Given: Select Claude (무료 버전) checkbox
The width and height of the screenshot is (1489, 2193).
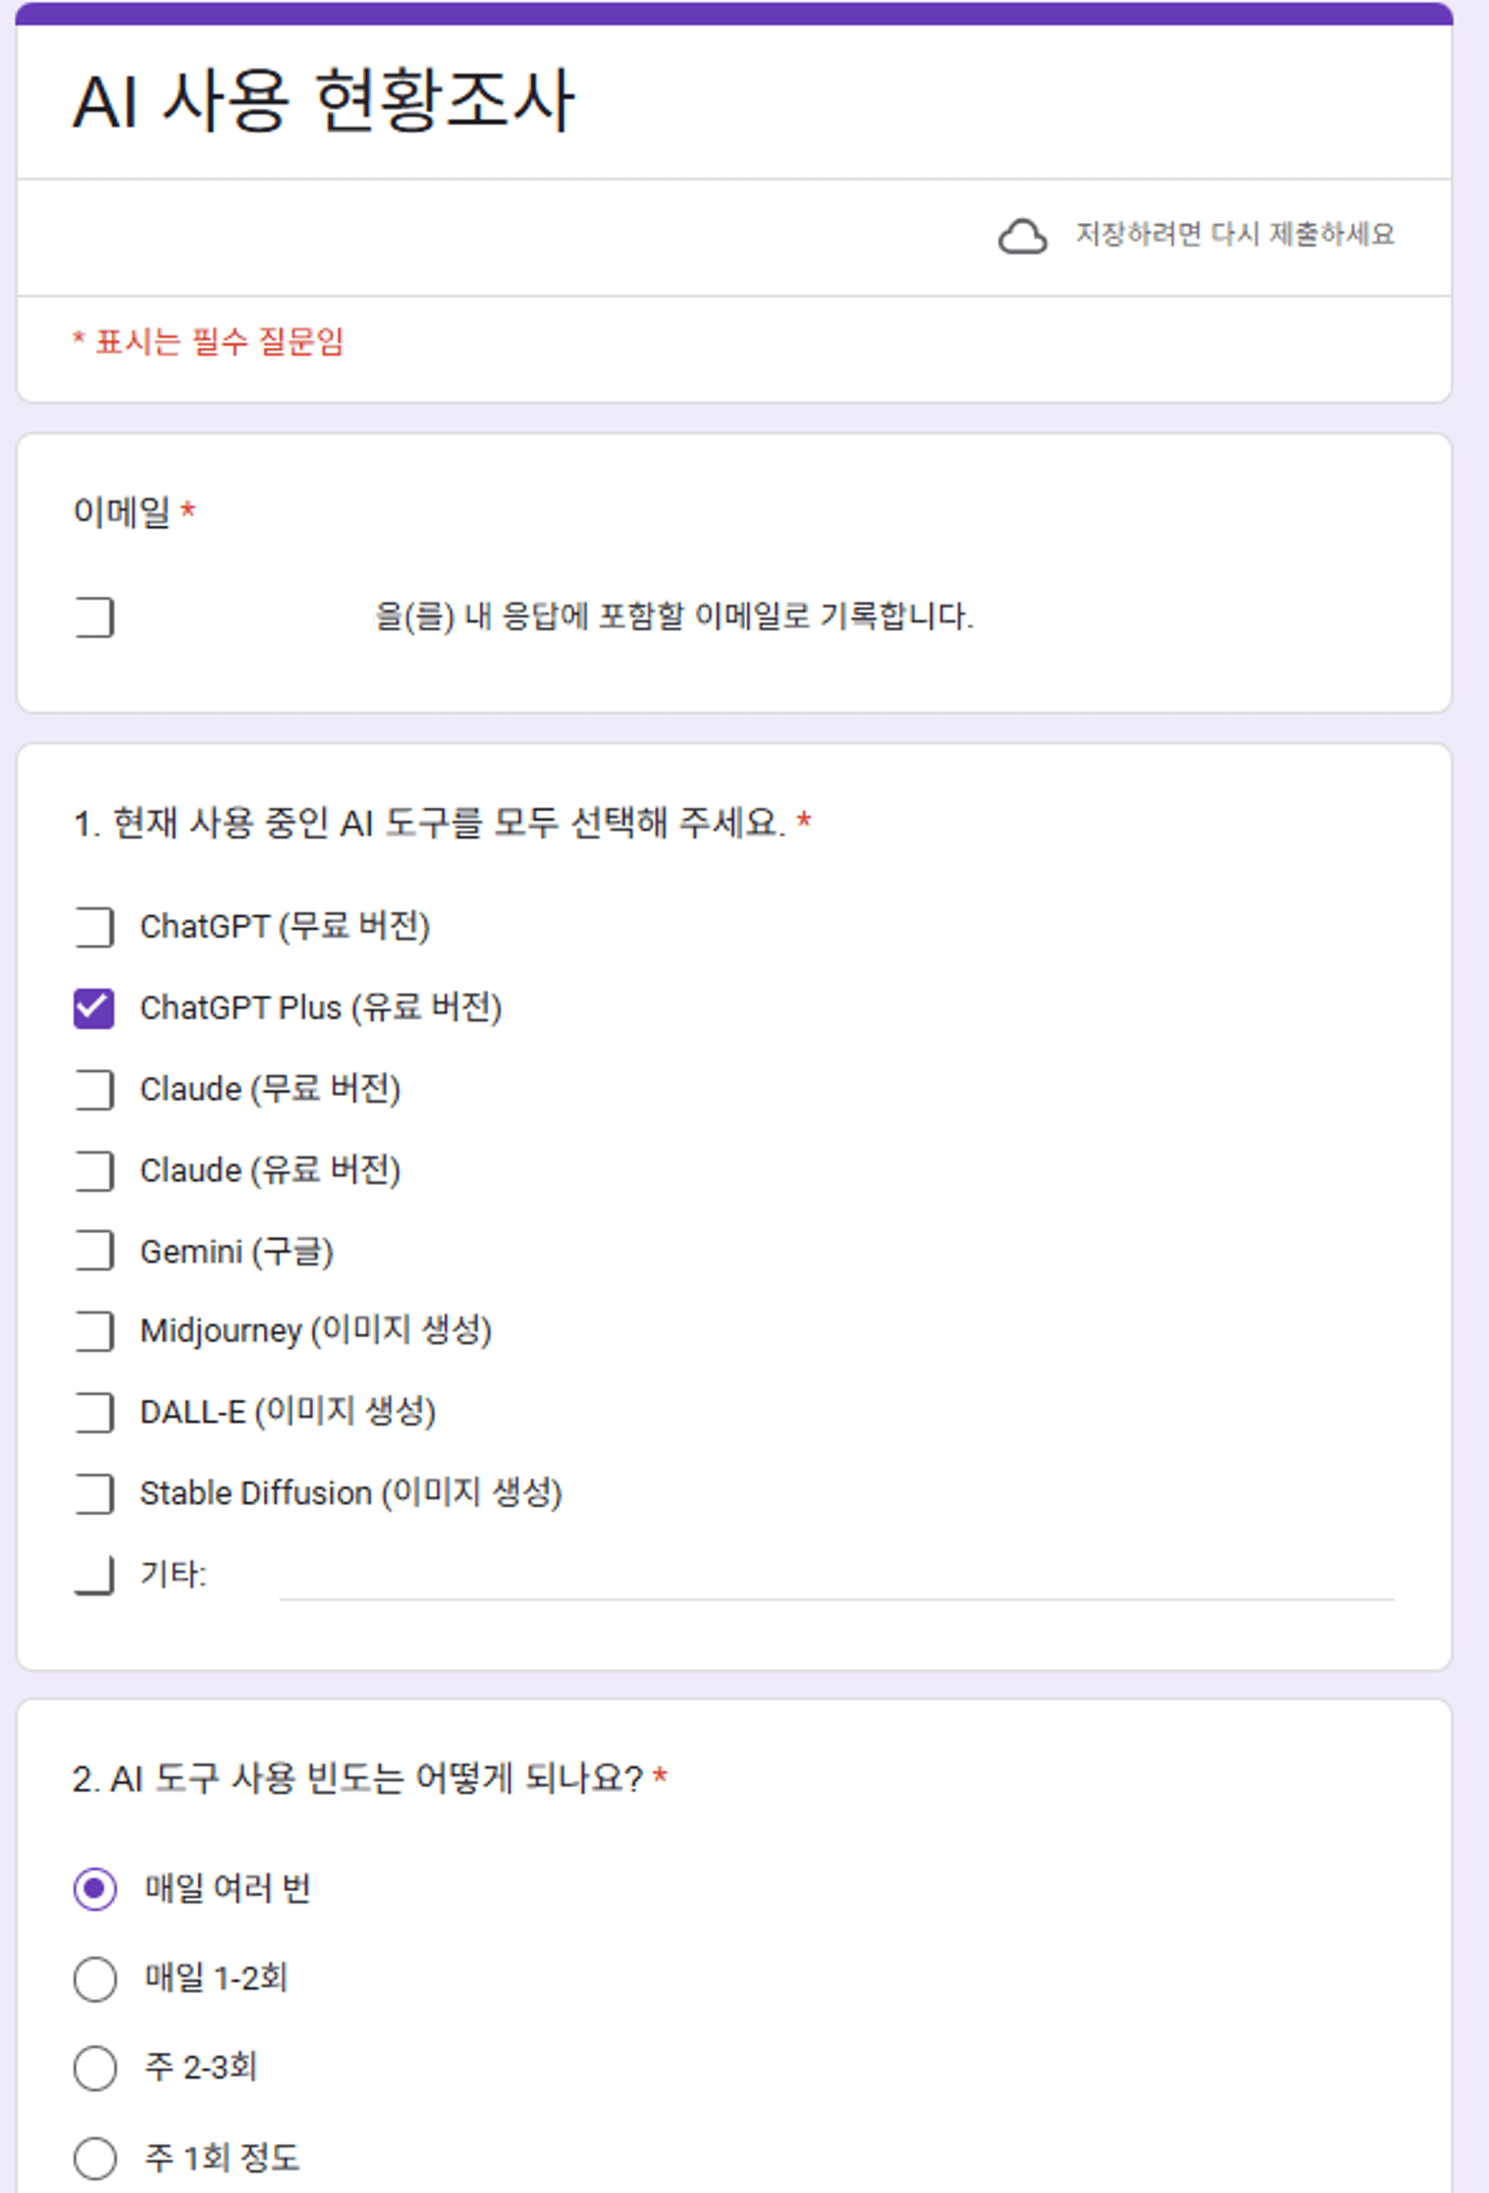Looking at the screenshot, I should tap(92, 1090).
